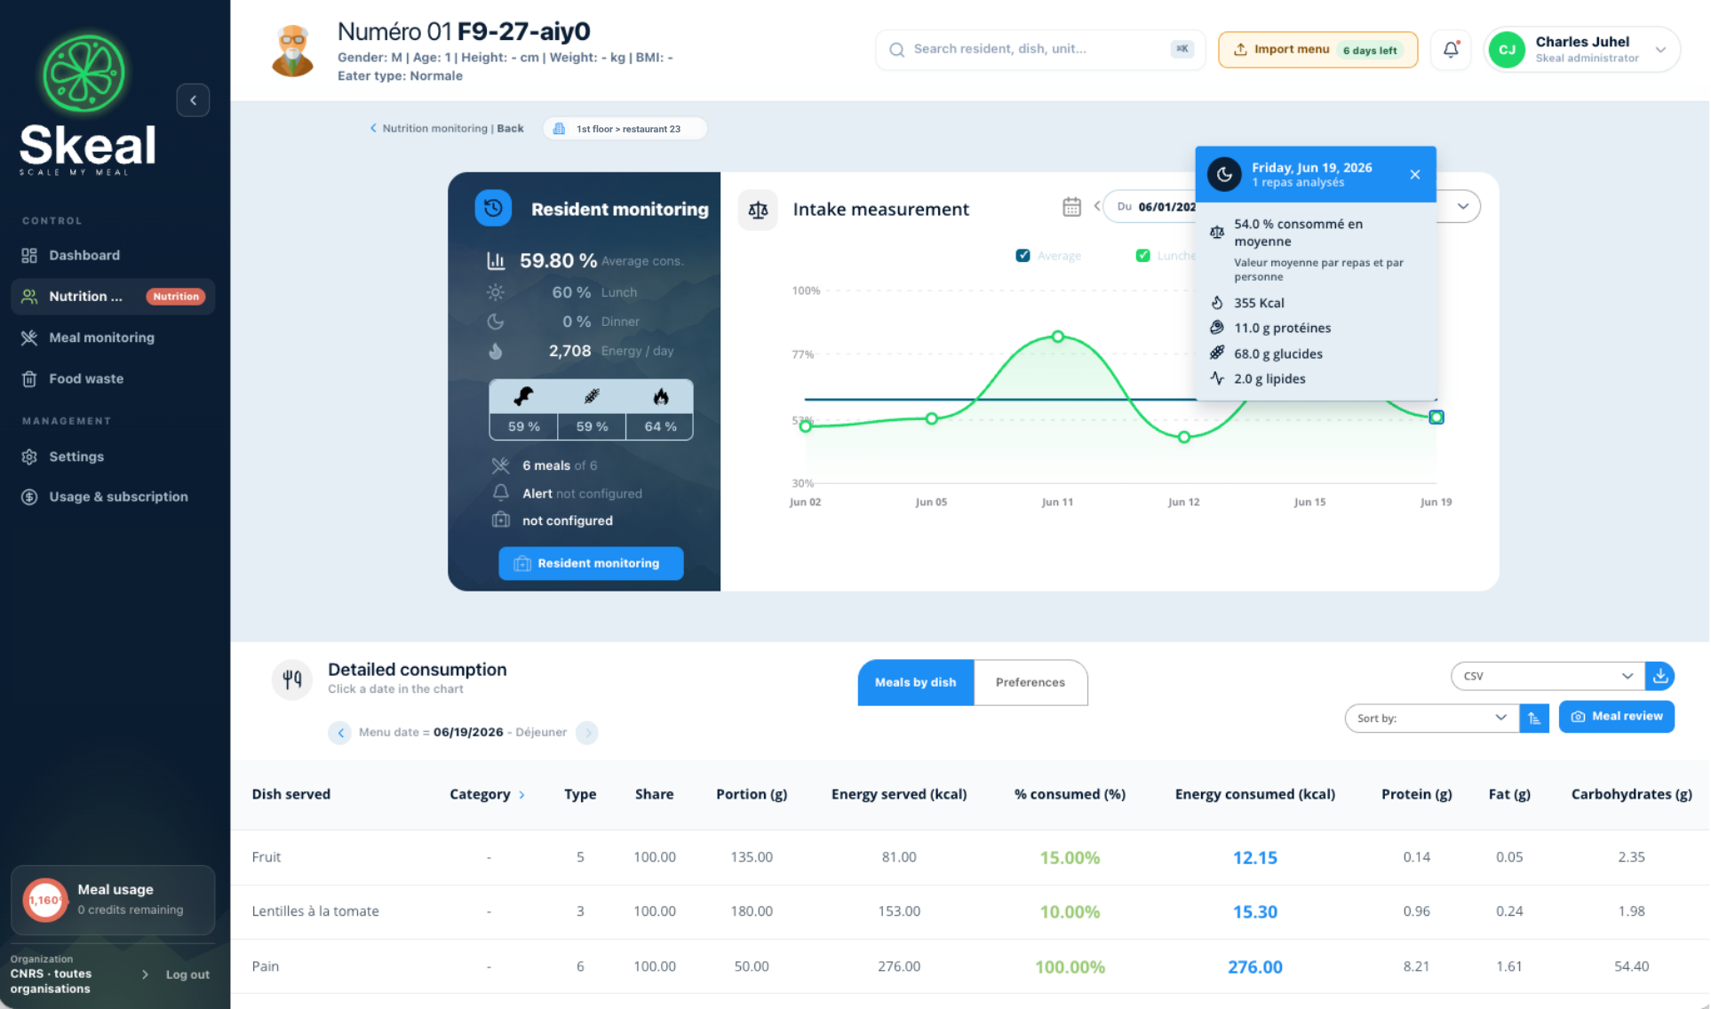Go to the next menu date

587,733
